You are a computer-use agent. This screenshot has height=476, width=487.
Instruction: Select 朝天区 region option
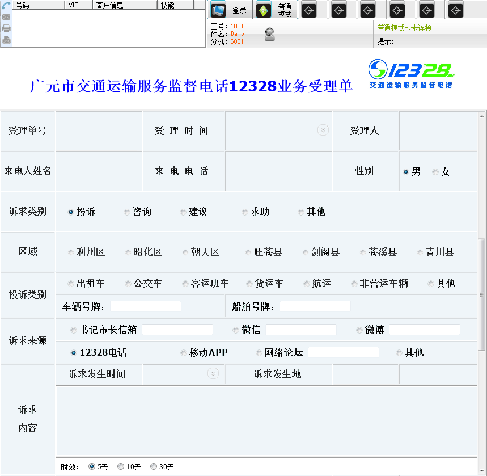pos(185,252)
